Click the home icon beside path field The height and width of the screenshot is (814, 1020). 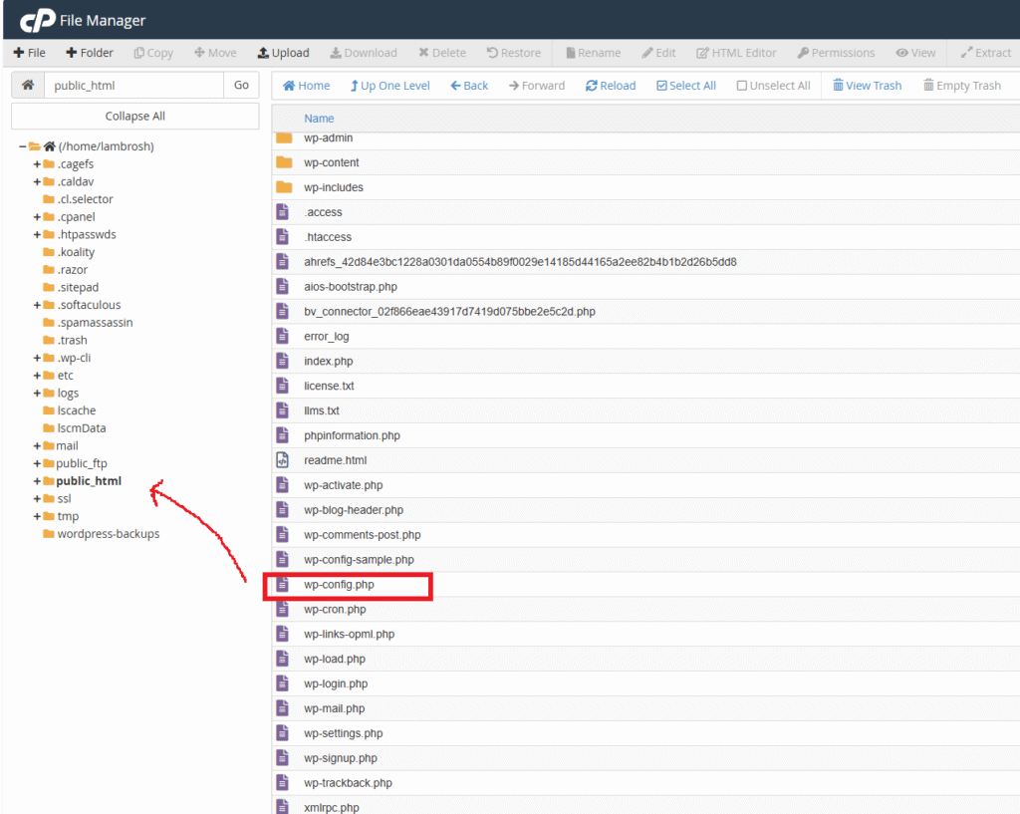28,86
